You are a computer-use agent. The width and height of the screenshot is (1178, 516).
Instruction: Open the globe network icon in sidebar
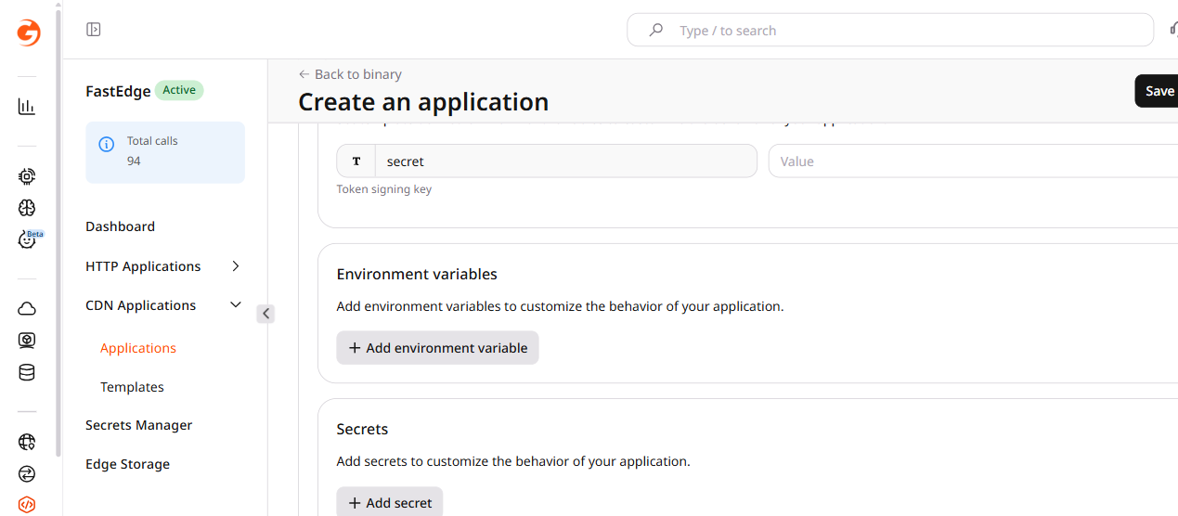27,442
